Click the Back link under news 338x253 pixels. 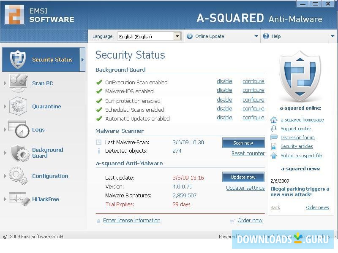(x=275, y=207)
